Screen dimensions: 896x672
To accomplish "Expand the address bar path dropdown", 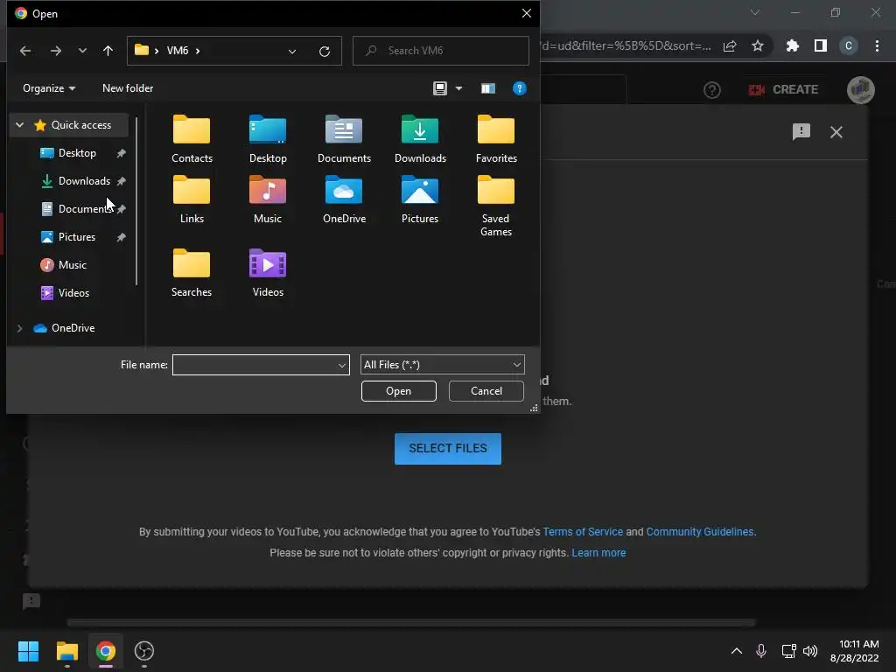I will point(292,52).
